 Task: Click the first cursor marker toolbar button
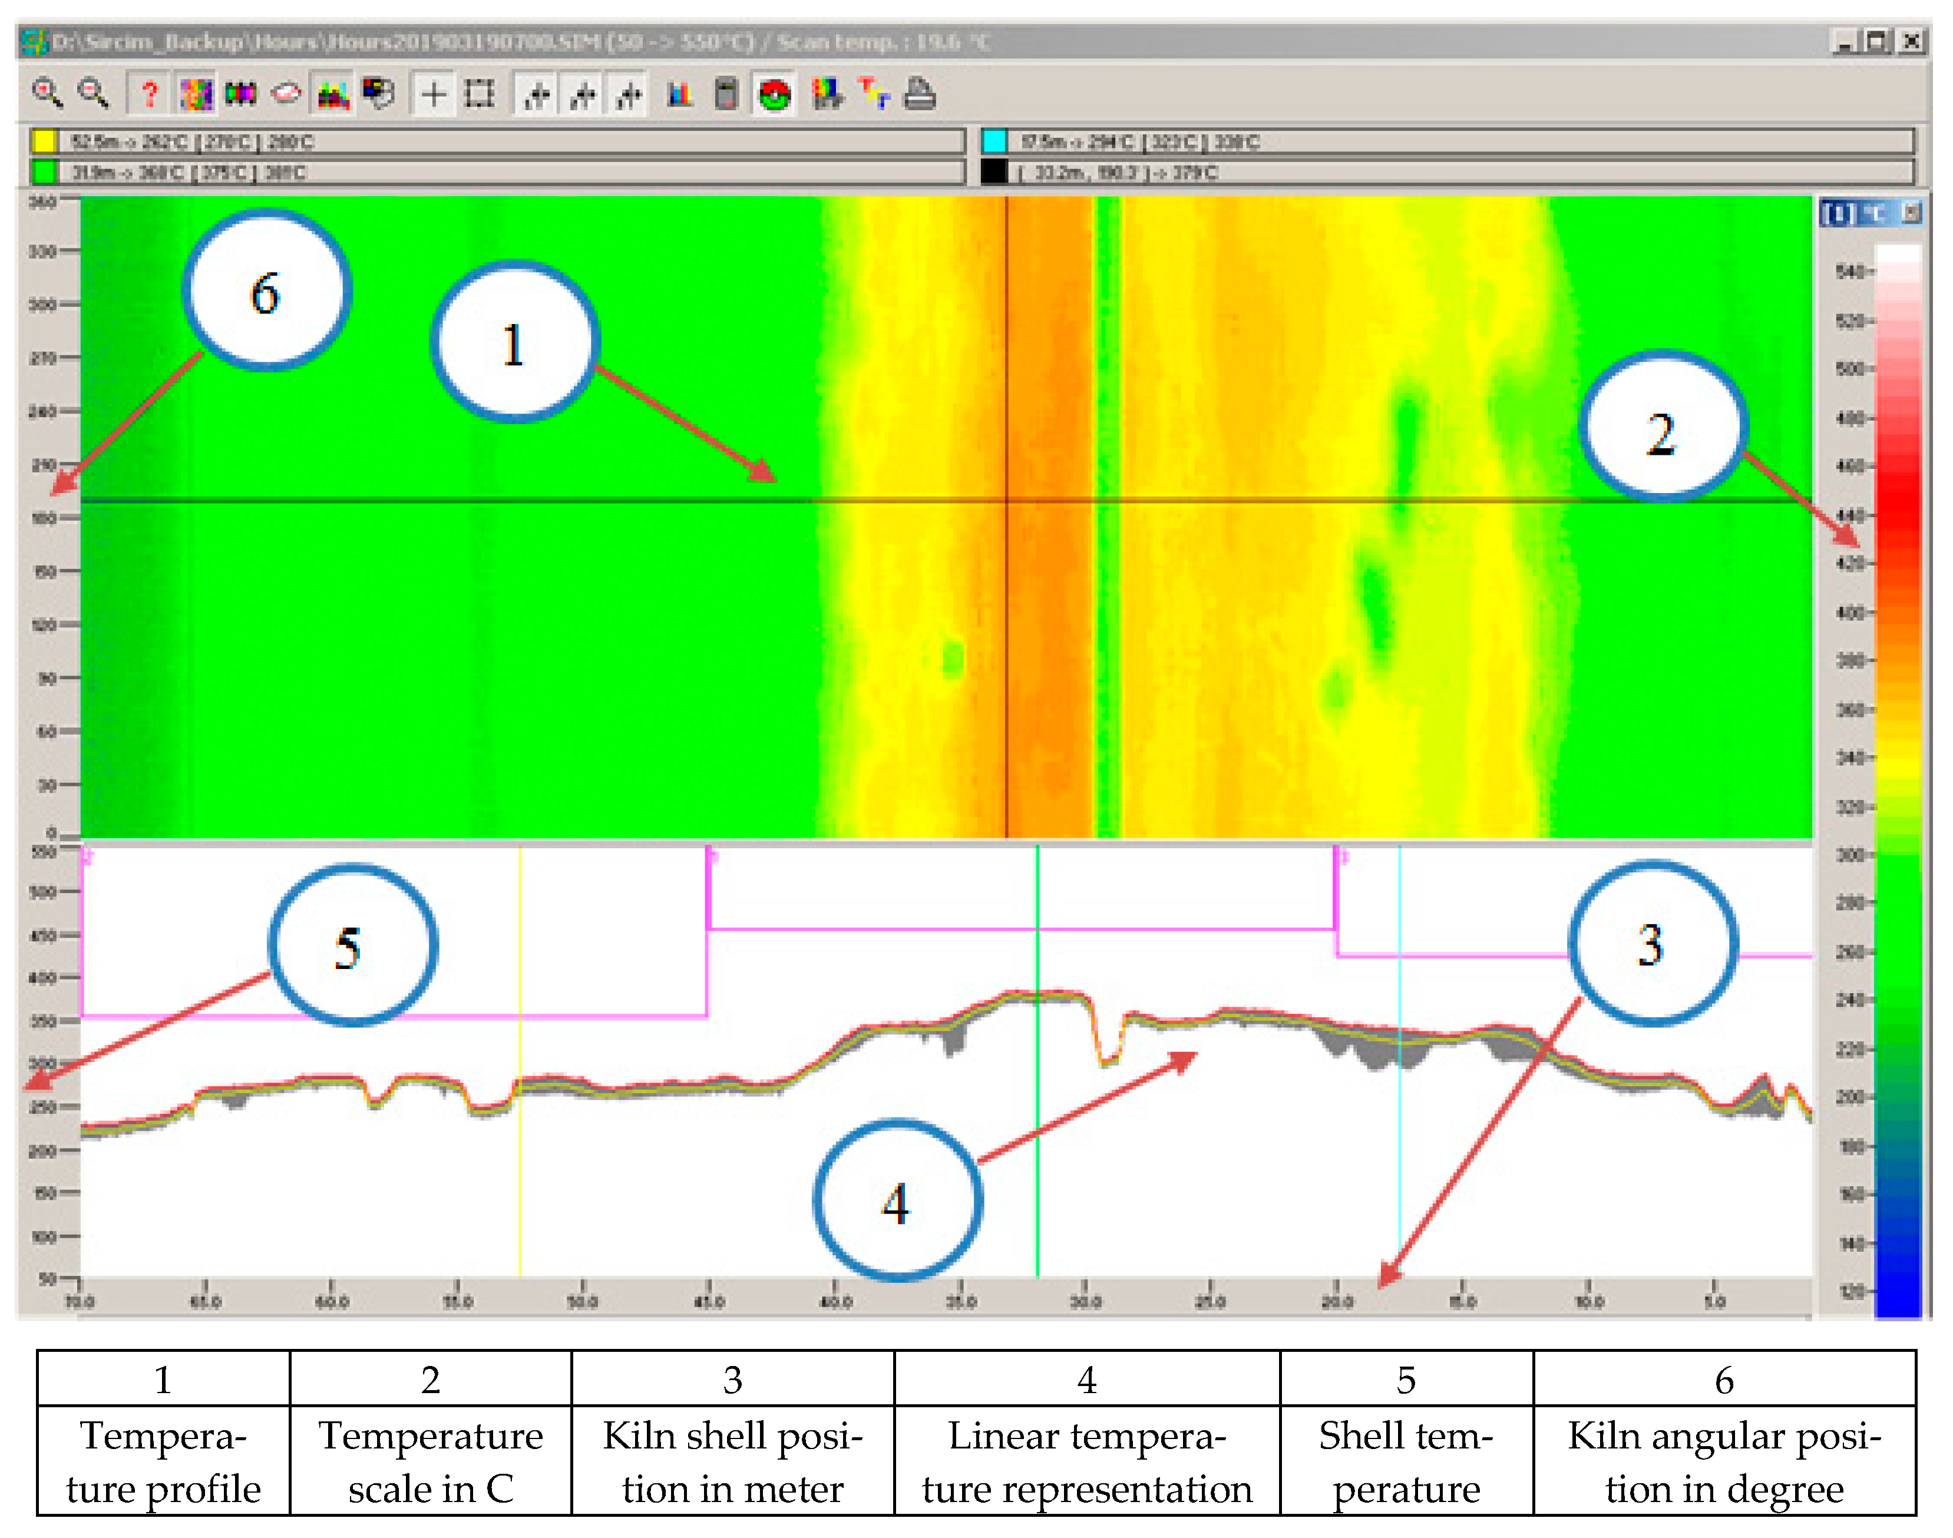pos(537,94)
